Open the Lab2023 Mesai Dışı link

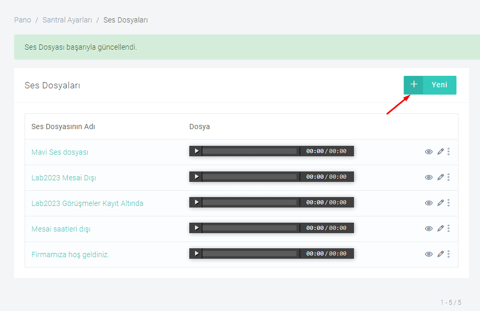(x=64, y=178)
